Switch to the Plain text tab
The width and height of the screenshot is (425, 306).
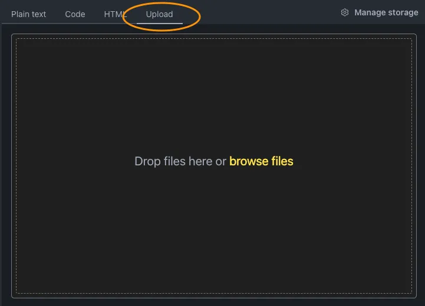(28, 14)
